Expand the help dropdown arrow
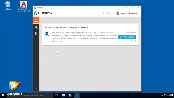The height and width of the screenshot is (98, 174). [x=113, y=13]
